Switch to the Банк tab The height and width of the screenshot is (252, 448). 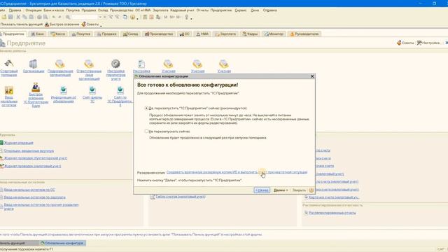click(37, 34)
